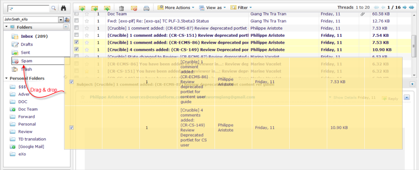Go to the next page arrow

pyautogui.click(x=405, y=7)
